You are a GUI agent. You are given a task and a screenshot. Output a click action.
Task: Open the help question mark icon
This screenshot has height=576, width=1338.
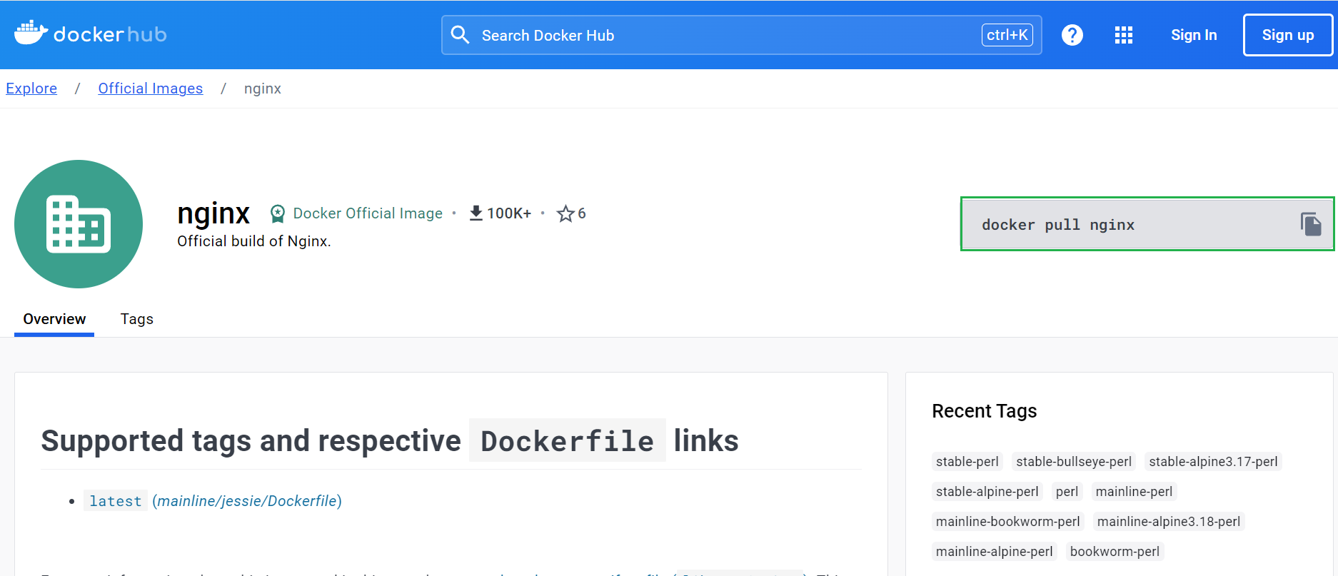coord(1072,35)
